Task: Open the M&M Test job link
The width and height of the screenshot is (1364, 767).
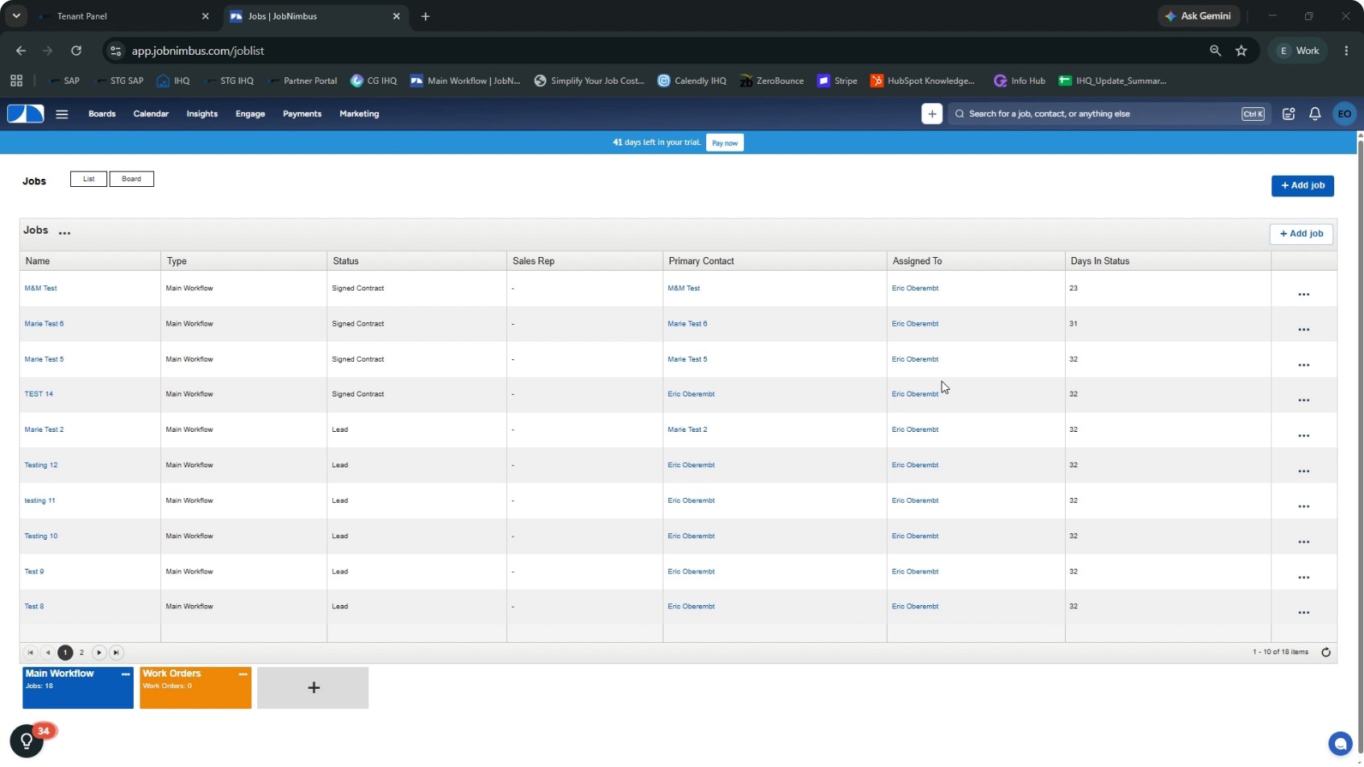Action: (40, 288)
